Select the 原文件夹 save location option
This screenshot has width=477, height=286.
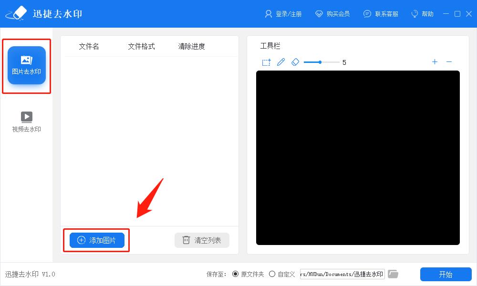coord(236,274)
